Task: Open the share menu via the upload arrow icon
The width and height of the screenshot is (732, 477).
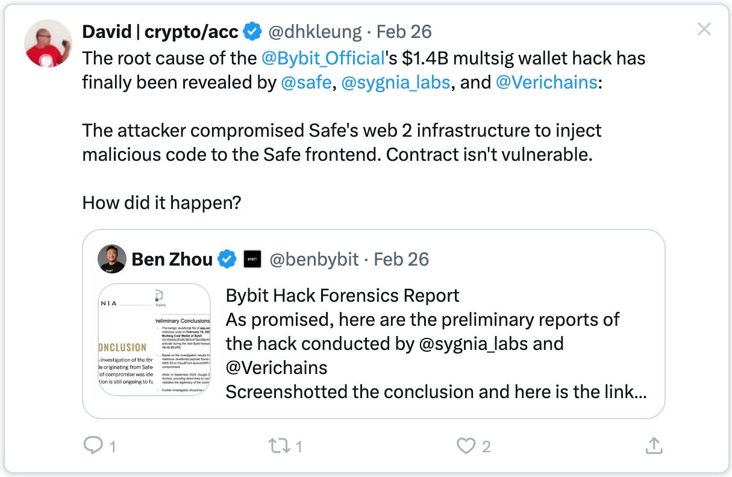Action: pyautogui.click(x=653, y=446)
